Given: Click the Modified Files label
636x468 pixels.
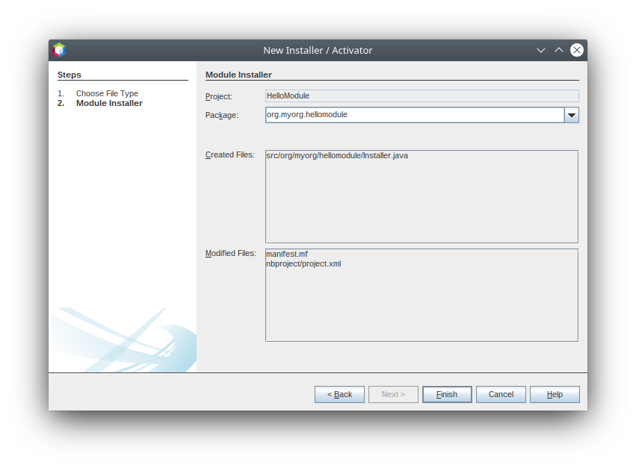Looking at the screenshot, I should click(230, 254).
